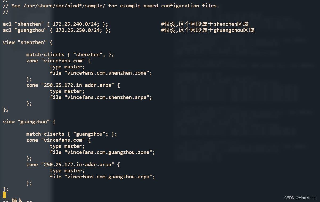Click the Chinese comment mentioning ghuangzhou区域
Screen dimensions: 320x202
[x=208, y=30]
